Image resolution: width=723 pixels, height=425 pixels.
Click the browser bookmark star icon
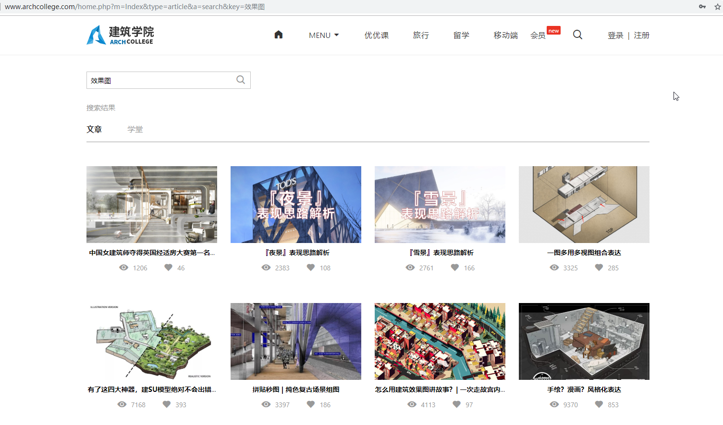718,7
